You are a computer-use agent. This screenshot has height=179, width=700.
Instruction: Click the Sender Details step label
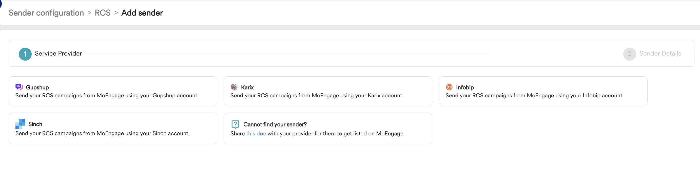660,53
